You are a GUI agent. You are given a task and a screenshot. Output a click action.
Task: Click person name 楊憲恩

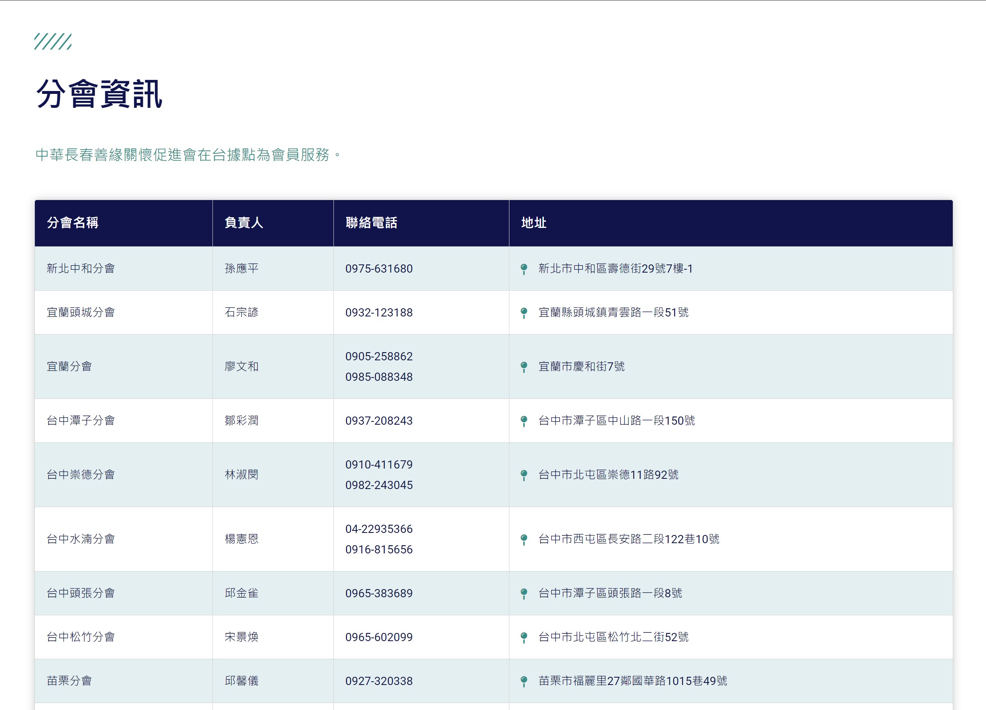click(242, 539)
